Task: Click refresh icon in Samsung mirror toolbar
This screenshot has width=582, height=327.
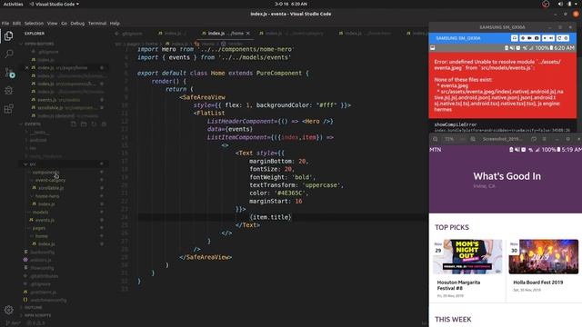Action: click(559, 38)
